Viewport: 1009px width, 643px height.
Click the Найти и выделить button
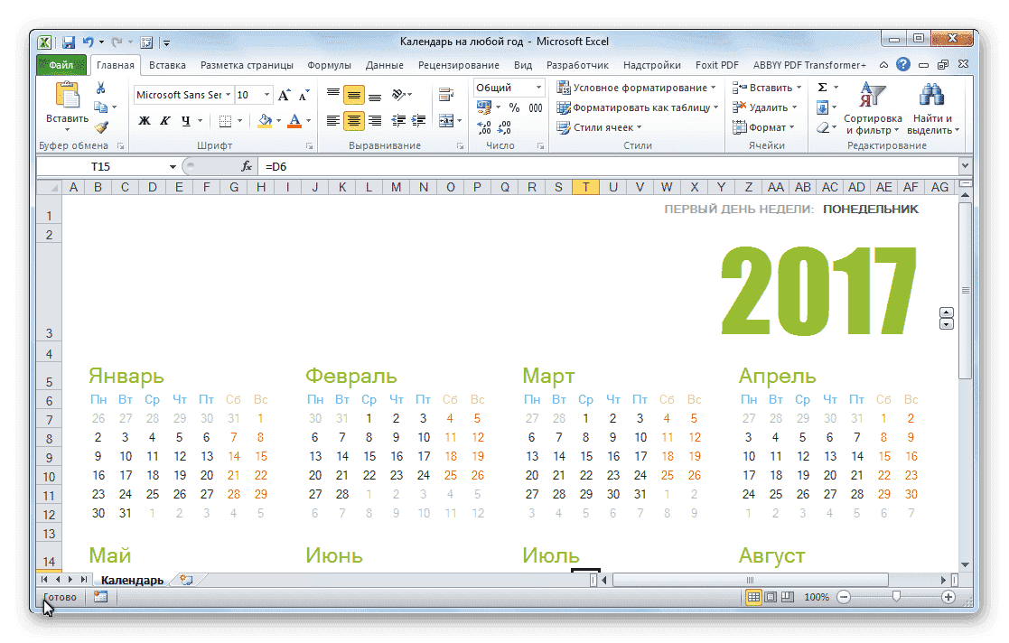[932, 110]
